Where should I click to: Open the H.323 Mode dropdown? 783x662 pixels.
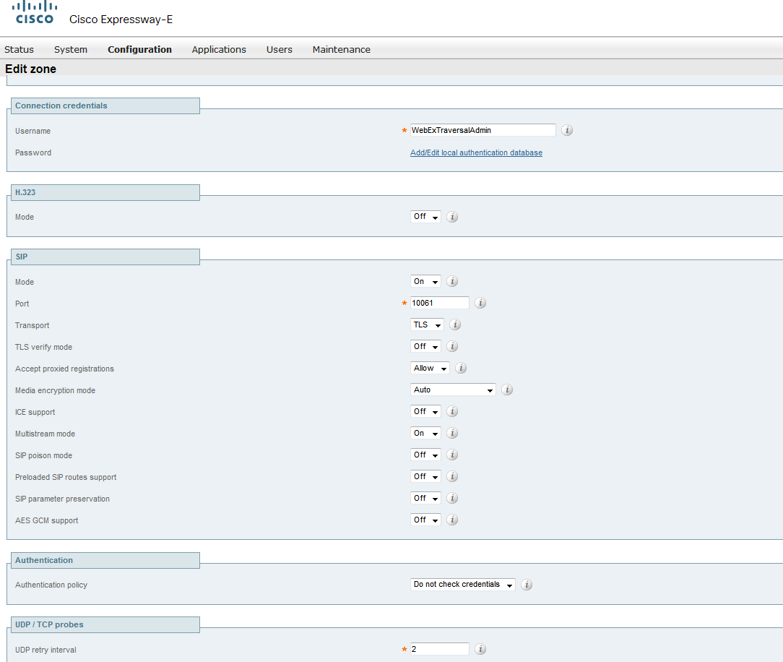click(x=425, y=216)
